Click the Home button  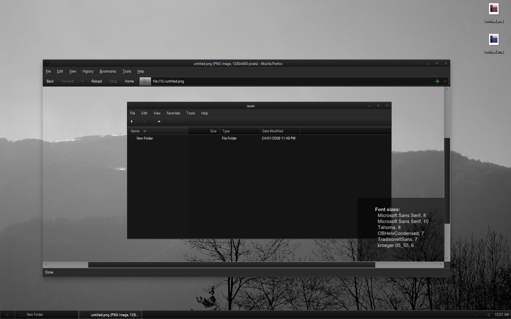129,81
